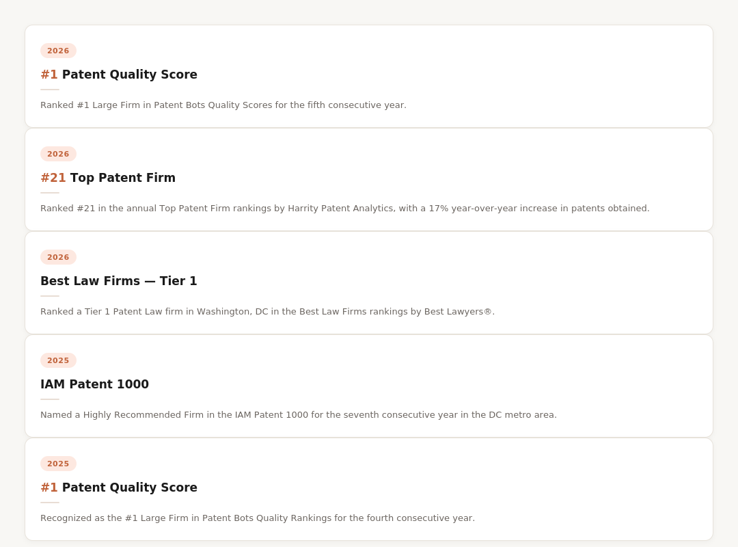Click the description mentioning the fifth consecutive year
The image size is (738, 547).
[223, 105]
